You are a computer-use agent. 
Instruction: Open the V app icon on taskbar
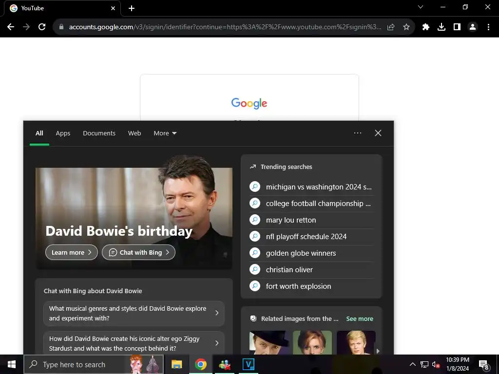(x=248, y=364)
